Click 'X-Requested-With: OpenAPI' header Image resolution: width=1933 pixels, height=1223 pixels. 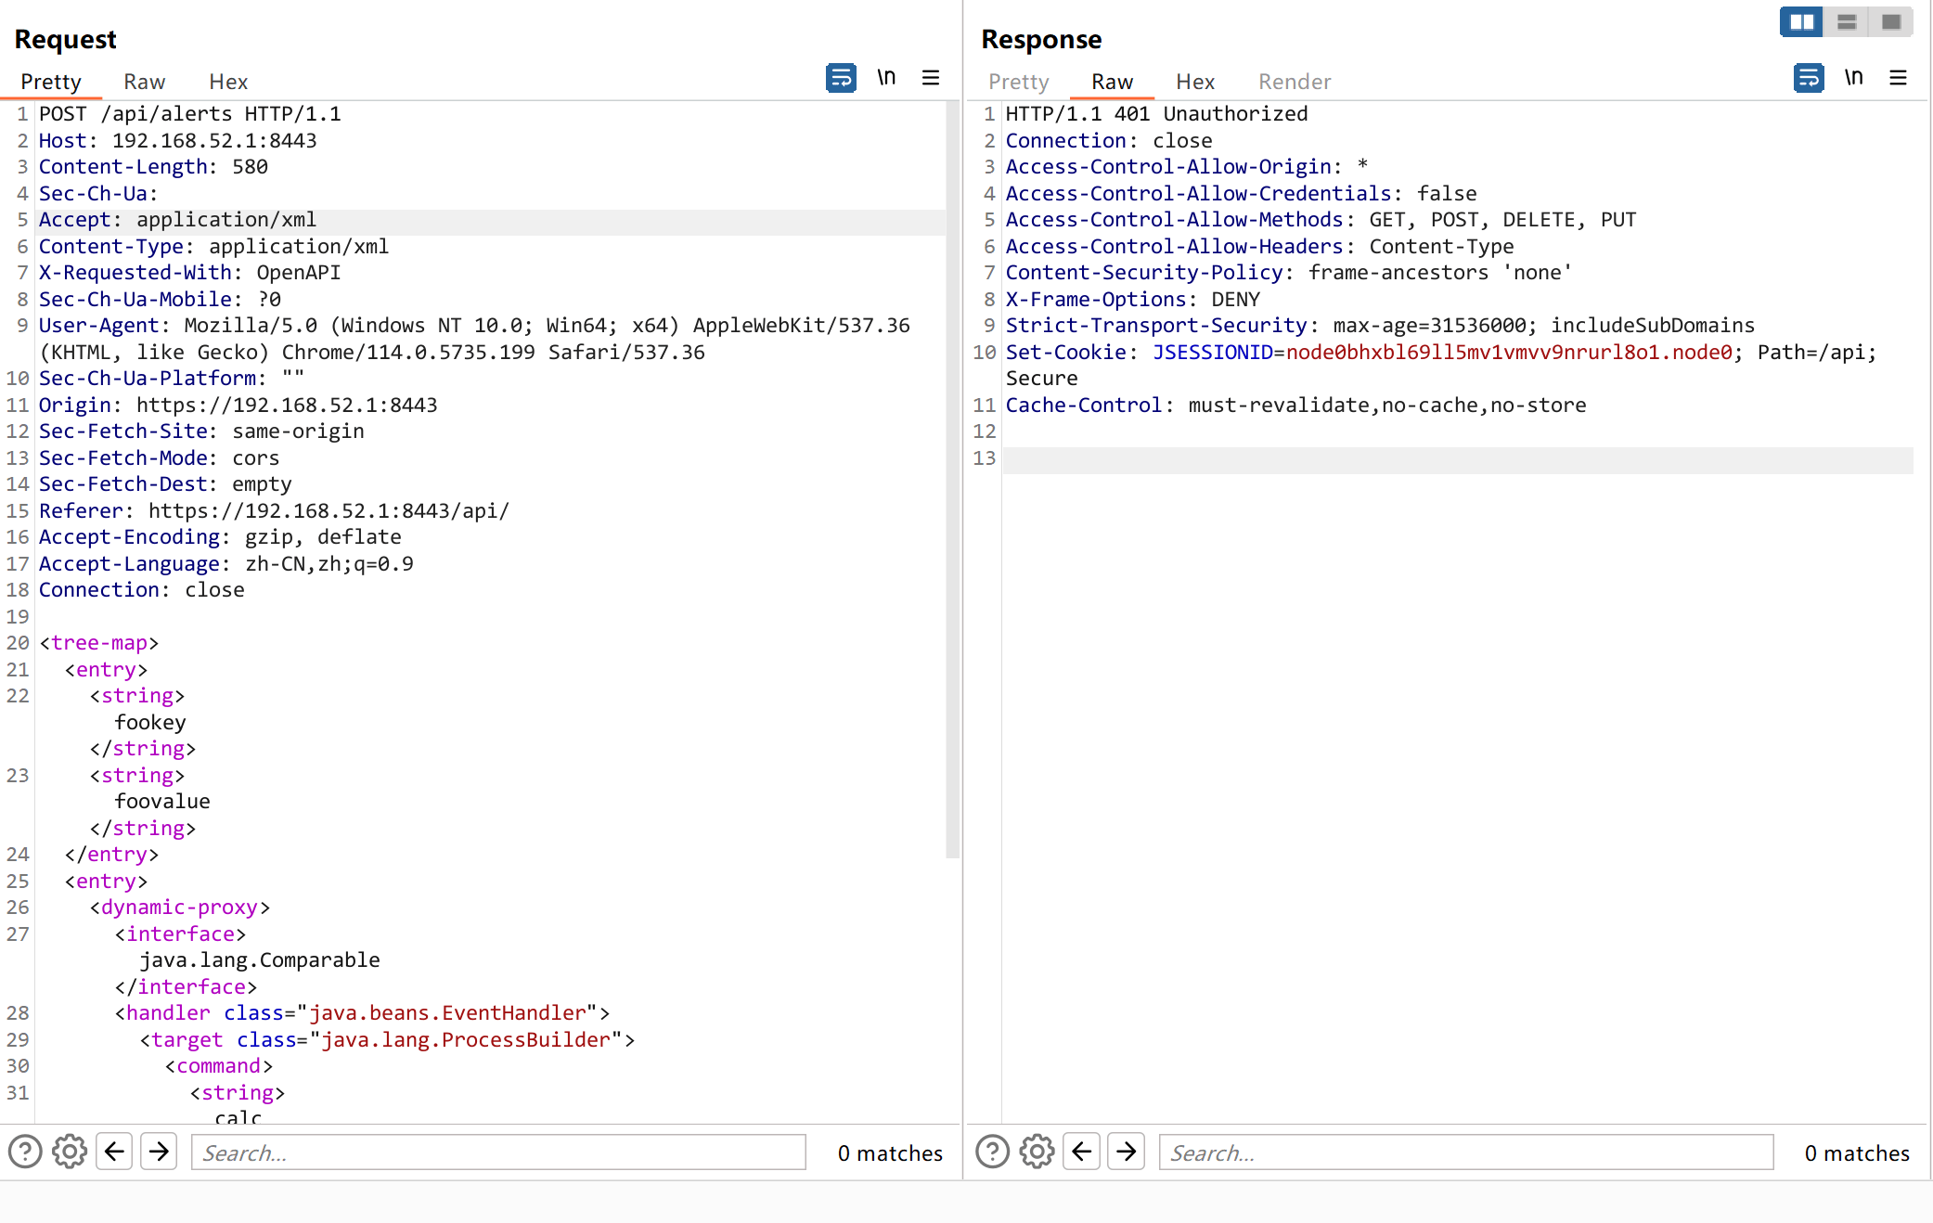pos(190,273)
